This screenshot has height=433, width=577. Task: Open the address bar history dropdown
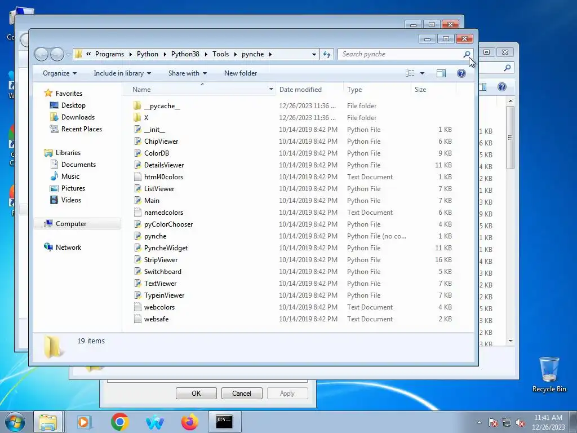(x=314, y=54)
